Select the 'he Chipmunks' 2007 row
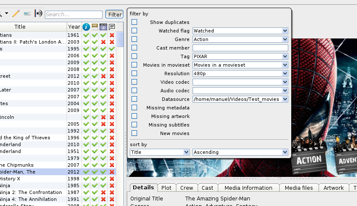Screen dimensions: 357x206 [58, 165]
